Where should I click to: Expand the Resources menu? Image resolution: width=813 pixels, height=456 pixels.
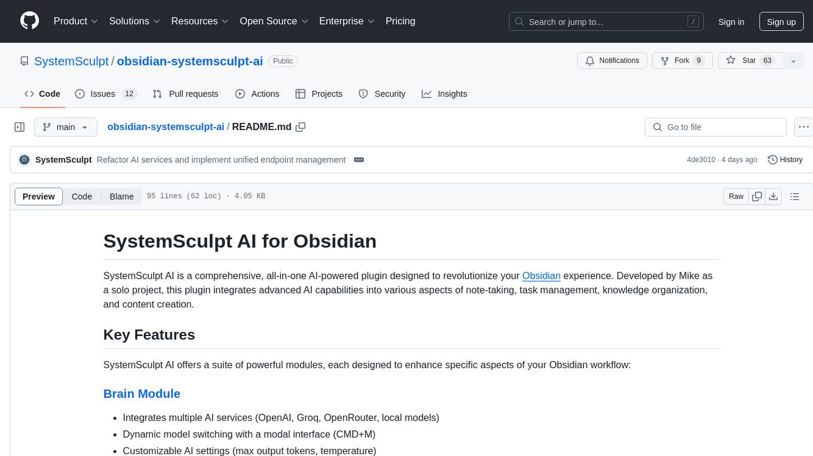pos(200,21)
